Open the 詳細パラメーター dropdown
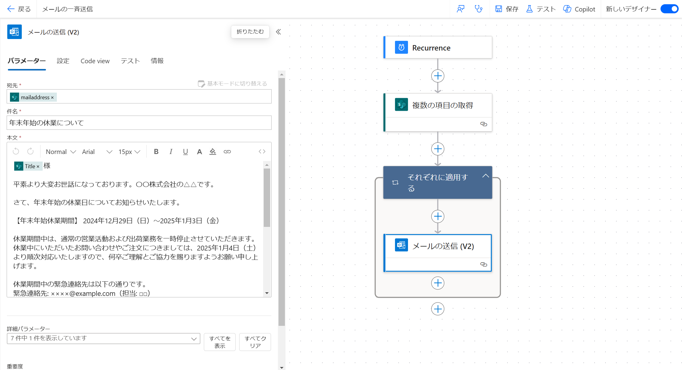The width and height of the screenshot is (682, 370). (103, 339)
